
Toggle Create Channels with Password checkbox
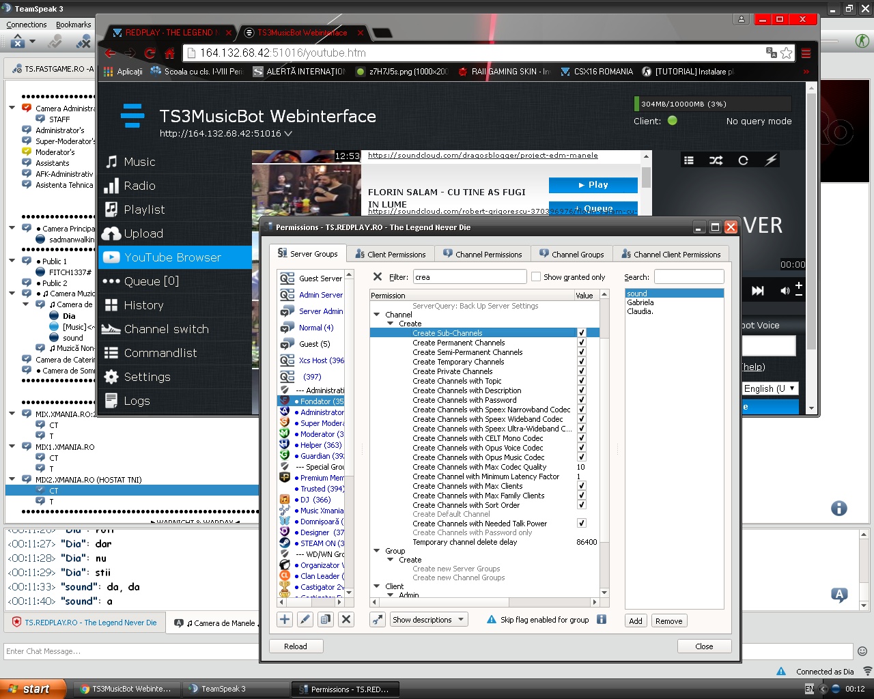(x=581, y=400)
